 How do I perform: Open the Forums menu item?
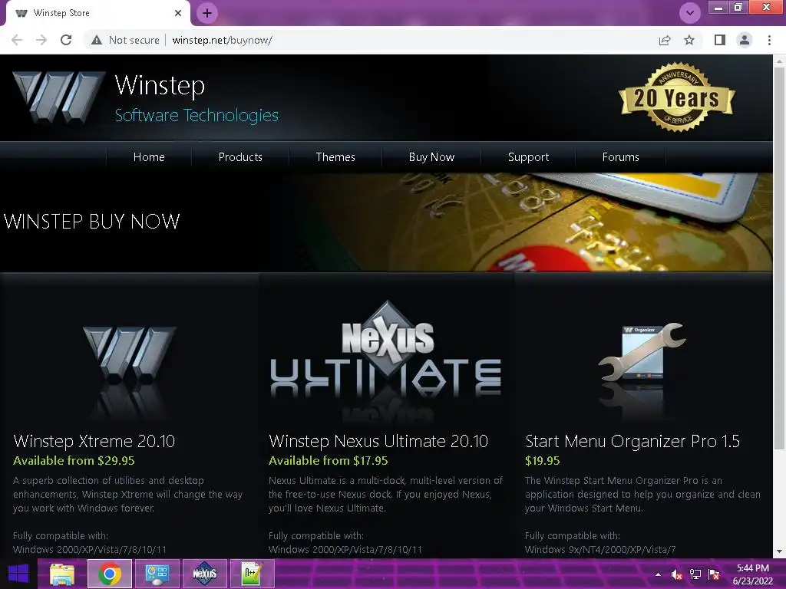(620, 157)
